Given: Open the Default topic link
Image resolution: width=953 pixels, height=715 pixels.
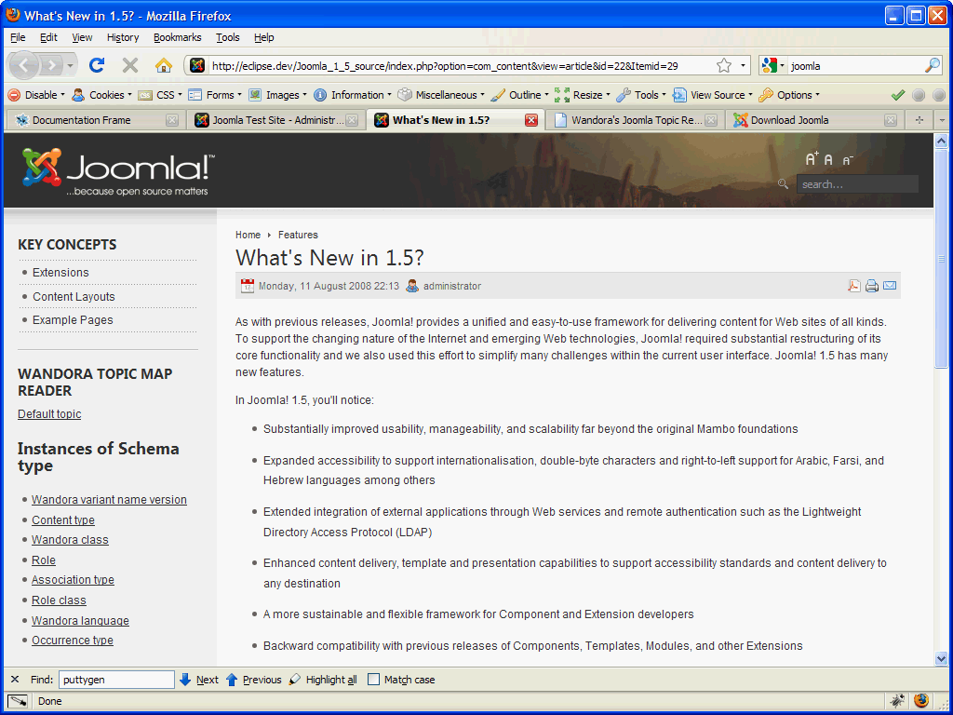Looking at the screenshot, I should (48, 413).
